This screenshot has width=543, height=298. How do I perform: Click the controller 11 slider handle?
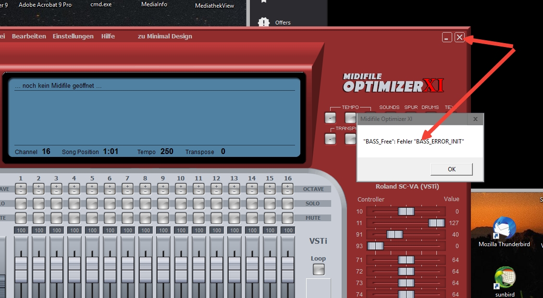(x=436, y=223)
